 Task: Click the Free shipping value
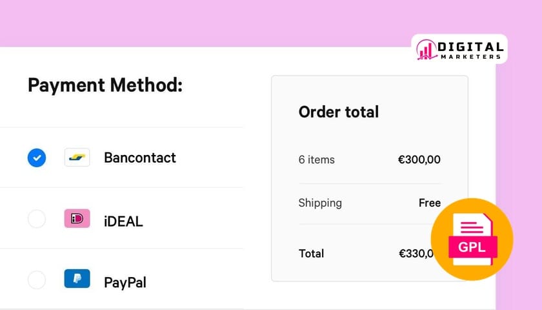429,203
